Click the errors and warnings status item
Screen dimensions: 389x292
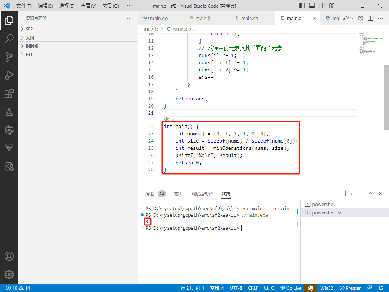click(x=18, y=288)
